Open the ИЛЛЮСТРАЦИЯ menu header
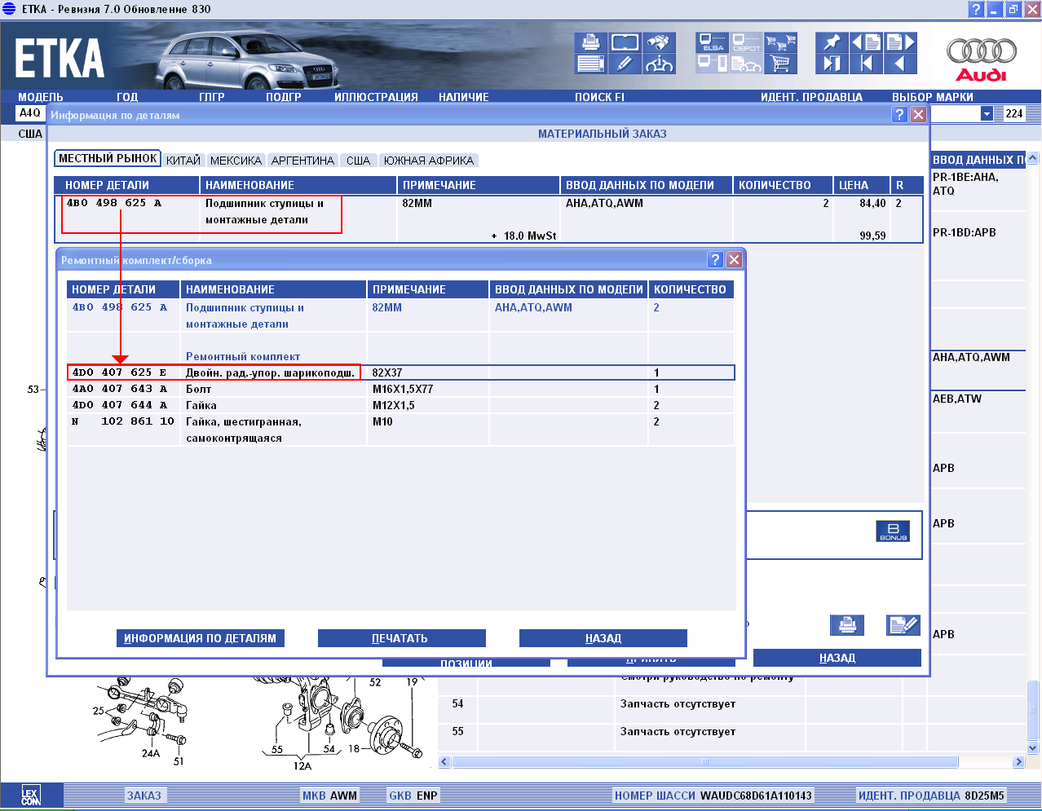Screen dimensions: 1042x811 [x=376, y=97]
